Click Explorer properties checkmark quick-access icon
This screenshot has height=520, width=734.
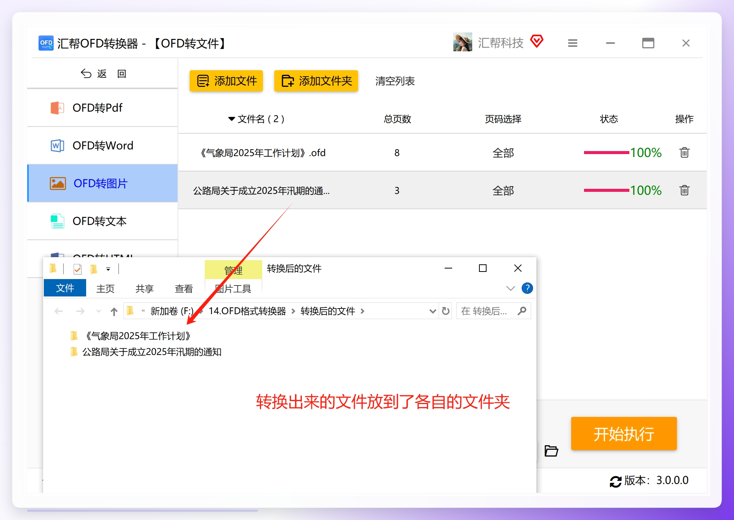click(77, 269)
